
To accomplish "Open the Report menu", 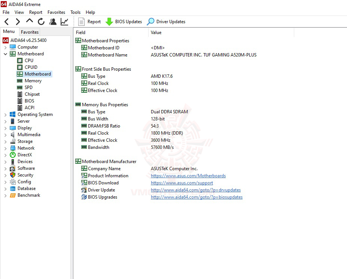I will (x=36, y=12).
